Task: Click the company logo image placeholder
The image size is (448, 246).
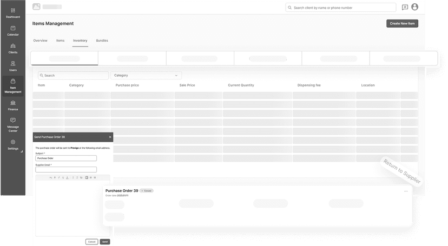Action: (36, 6)
